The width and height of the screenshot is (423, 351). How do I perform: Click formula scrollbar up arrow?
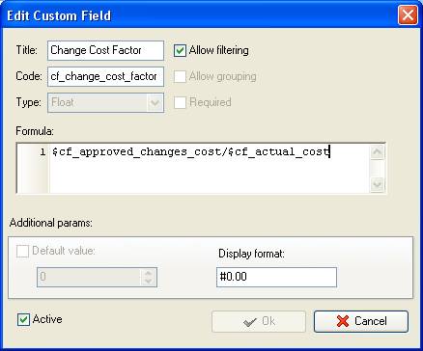[x=377, y=152]
